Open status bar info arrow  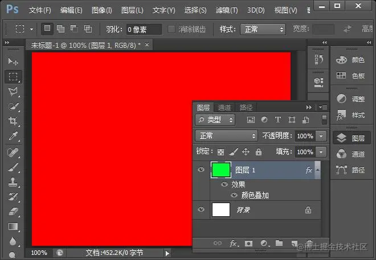(167, 253)
